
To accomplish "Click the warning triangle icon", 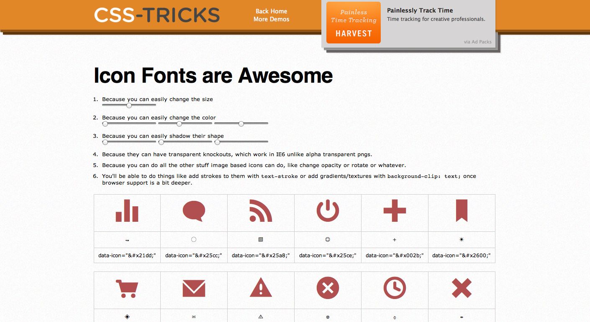I will pos(261,288).
